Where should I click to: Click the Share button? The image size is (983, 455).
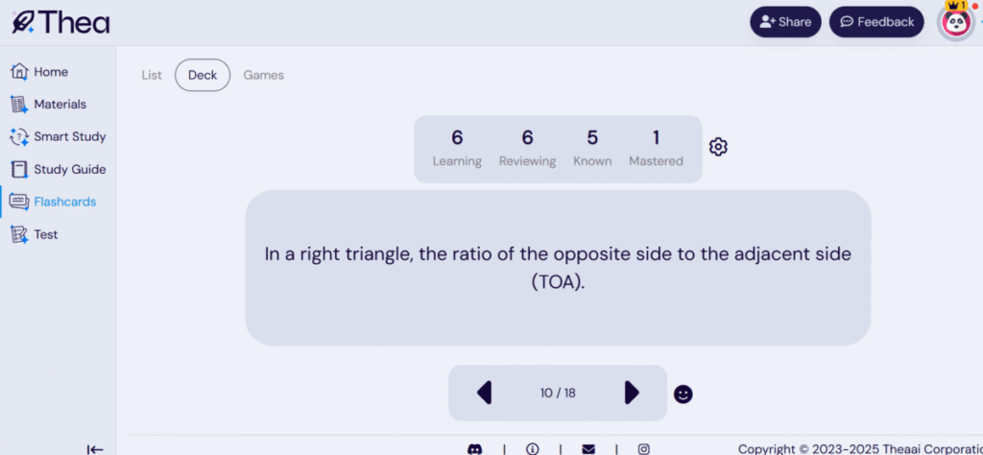785,22
